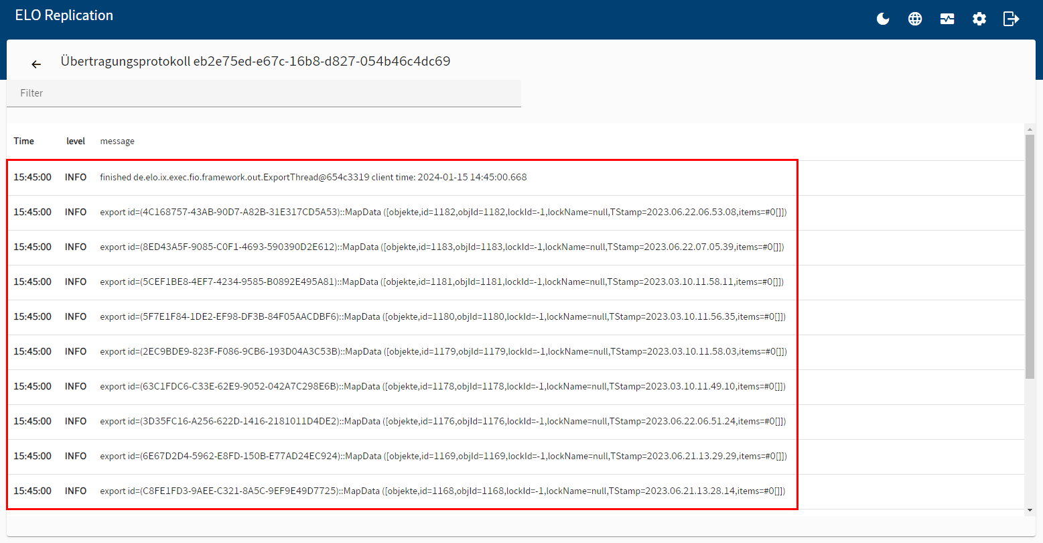Click the scrollbar up arrow
This screenshot has height=543, width=1043.
pyautogui.click(x=1030, y=129)
